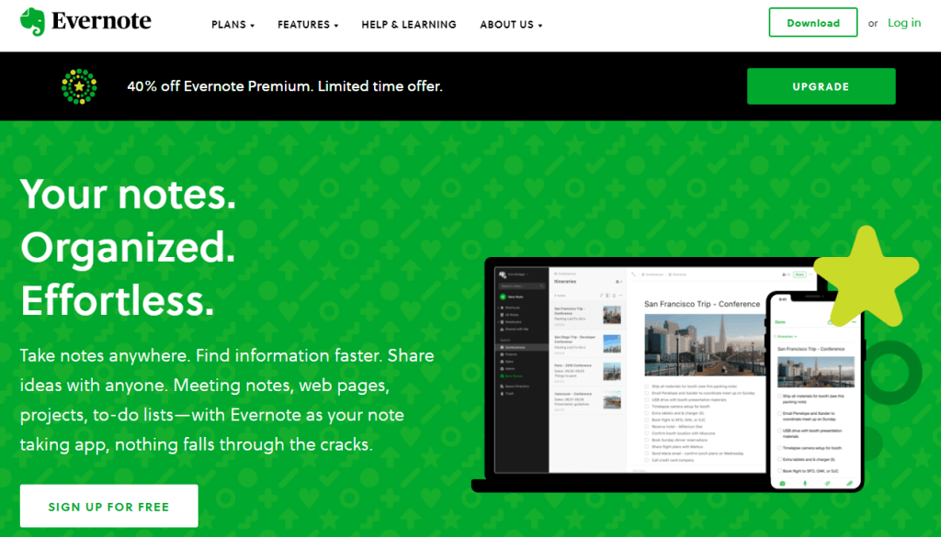
Task: Click the San Francisco photo in phone mockup
Action: (816, 372)
